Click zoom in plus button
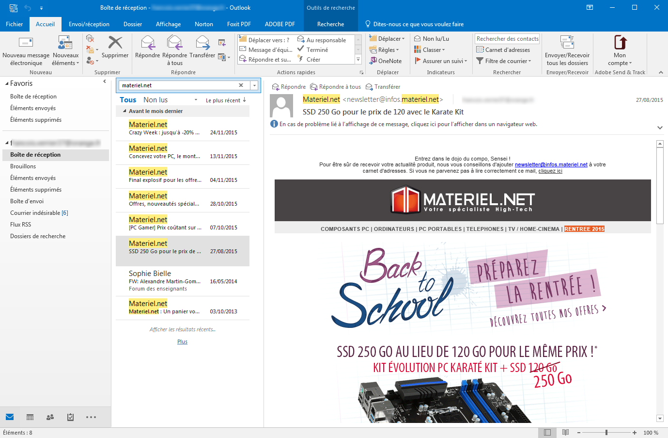Viewport: 668px width, 438px height. pos(635,432)
